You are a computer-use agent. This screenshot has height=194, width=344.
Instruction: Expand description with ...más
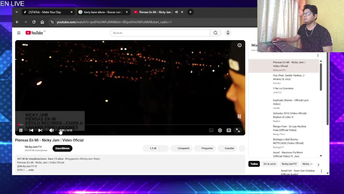pyautogui.click(x=30, y=170)
